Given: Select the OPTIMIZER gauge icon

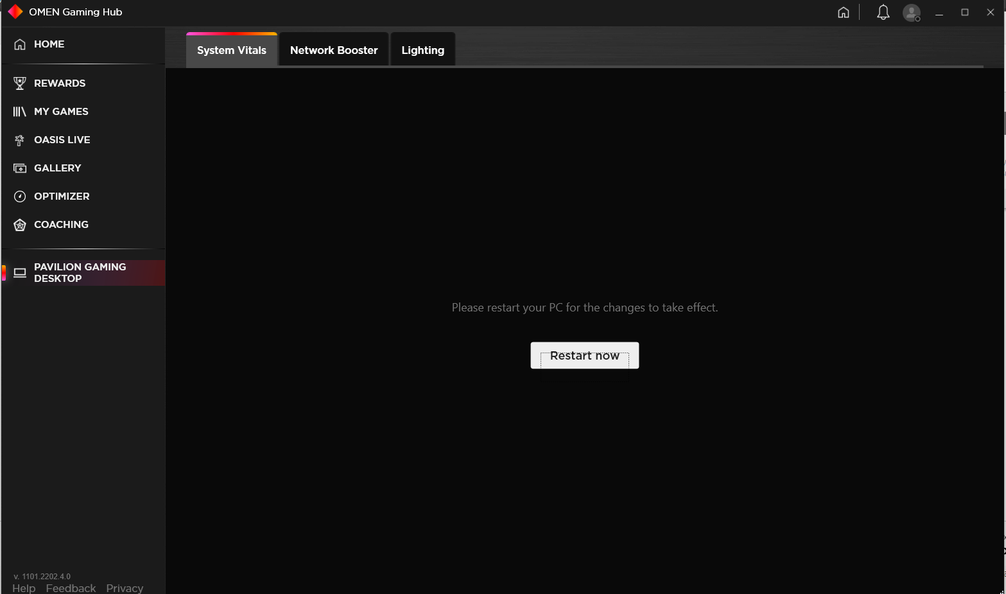Looking at the screenshot, I should point(19,196).
